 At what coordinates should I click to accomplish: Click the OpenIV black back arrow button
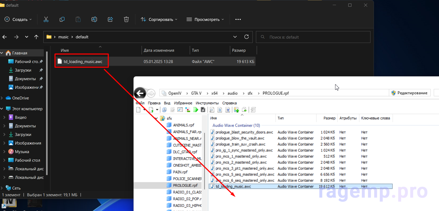click(x=140, y=93)
